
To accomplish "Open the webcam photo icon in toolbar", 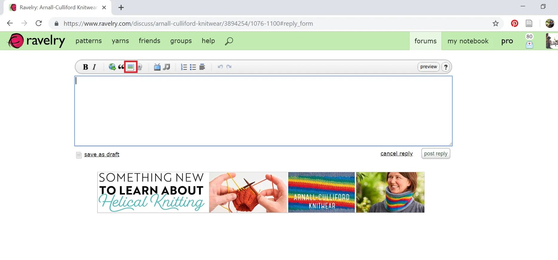I will coord(140,67).
